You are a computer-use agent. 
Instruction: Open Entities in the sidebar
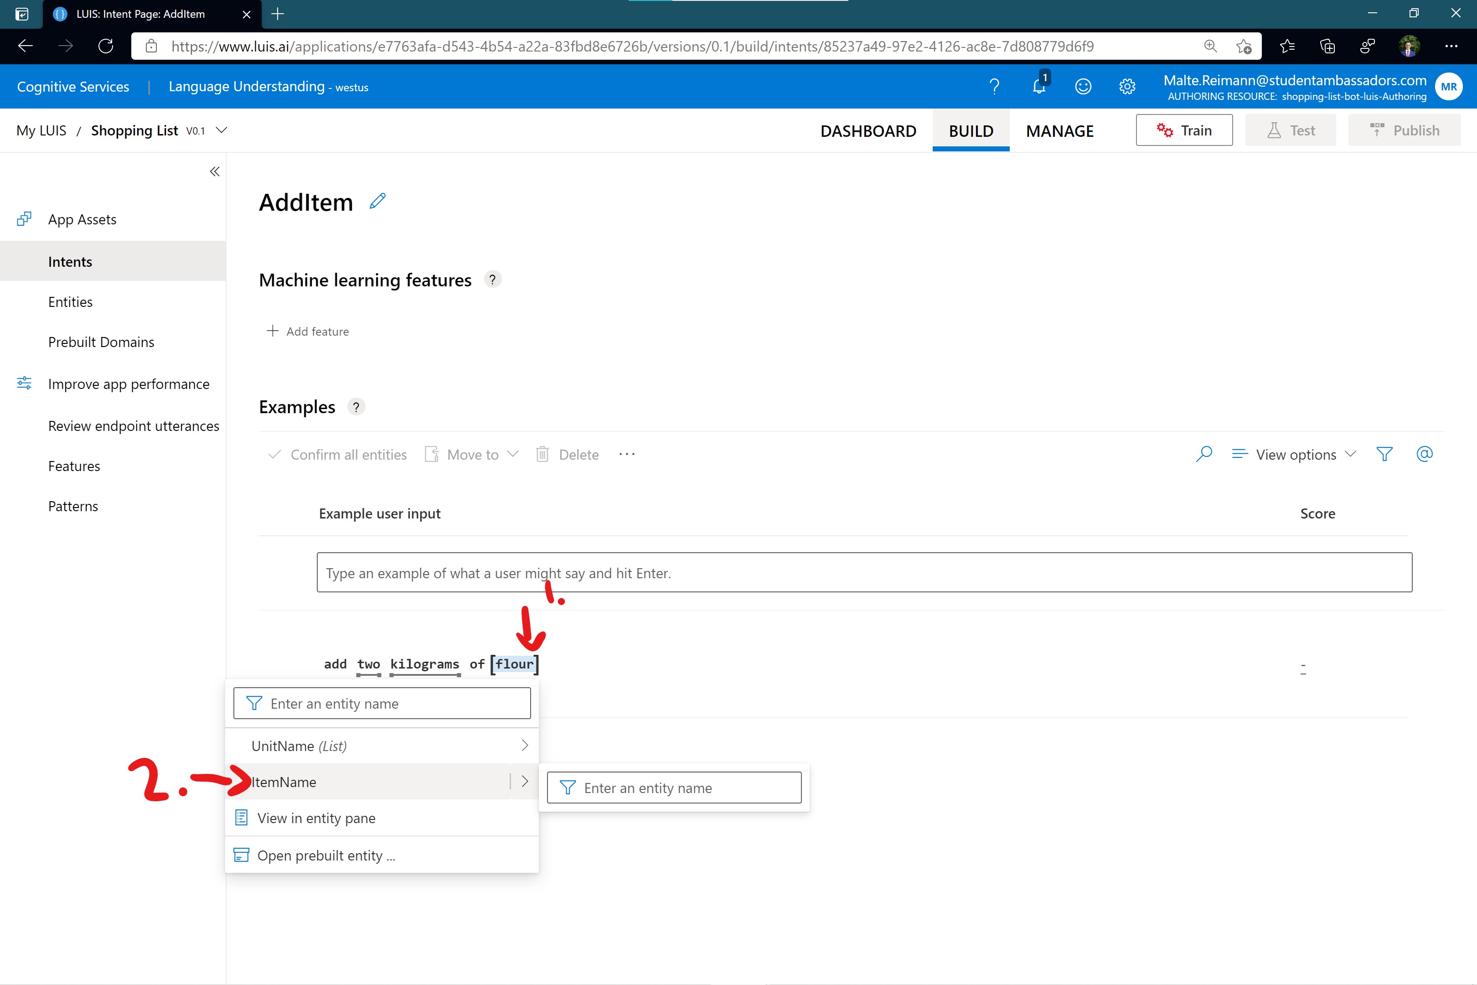[x=70, y=302]
